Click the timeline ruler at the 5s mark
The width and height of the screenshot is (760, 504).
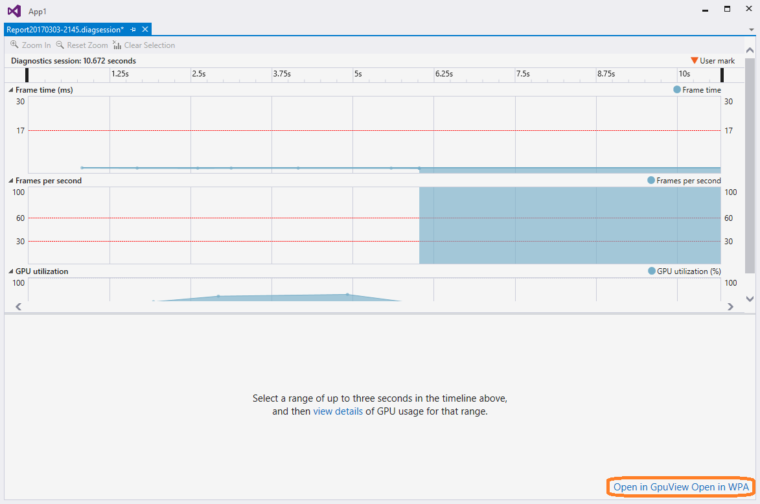pyautogui.click(x=358, y=74)
